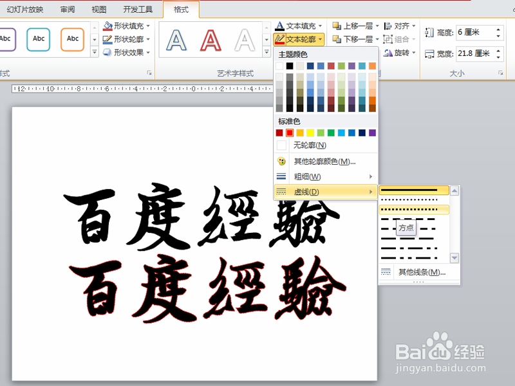Select the square dot 方点 dash style

point(414,210)
